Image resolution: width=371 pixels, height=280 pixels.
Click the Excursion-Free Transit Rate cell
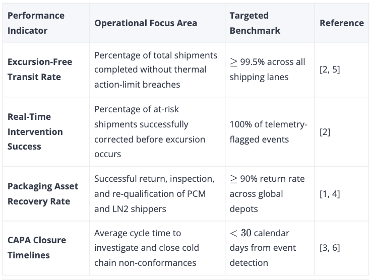pos(40,69)
